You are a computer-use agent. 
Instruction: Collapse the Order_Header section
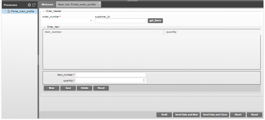[43, 11]
